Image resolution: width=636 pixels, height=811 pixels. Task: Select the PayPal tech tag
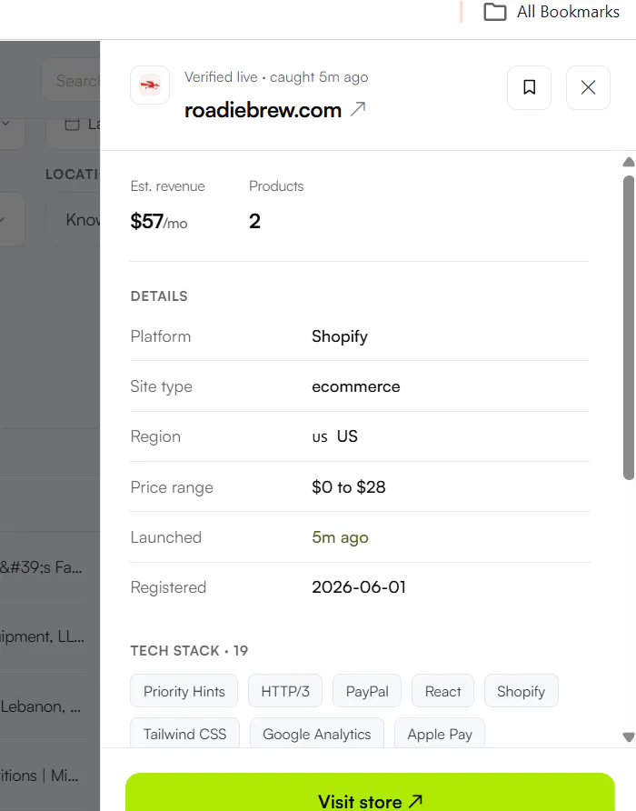coord(367,691)
